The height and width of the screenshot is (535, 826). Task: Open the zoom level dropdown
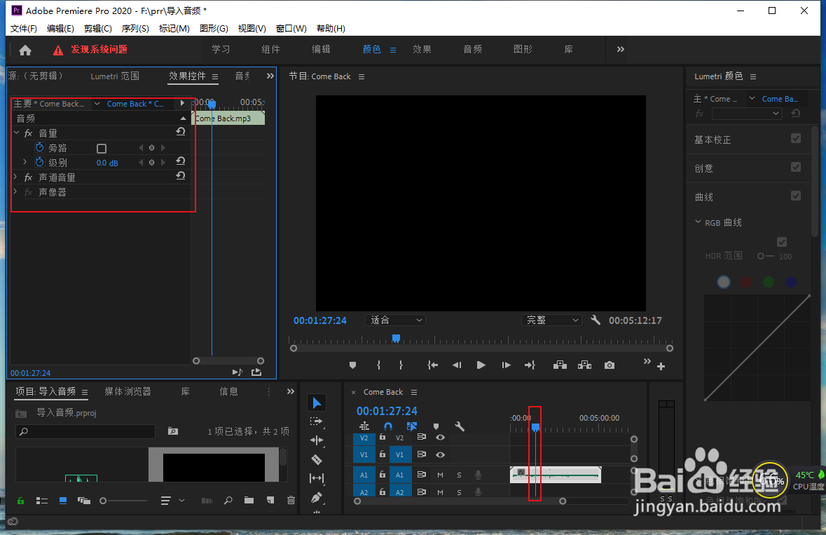tap(395, 320)
